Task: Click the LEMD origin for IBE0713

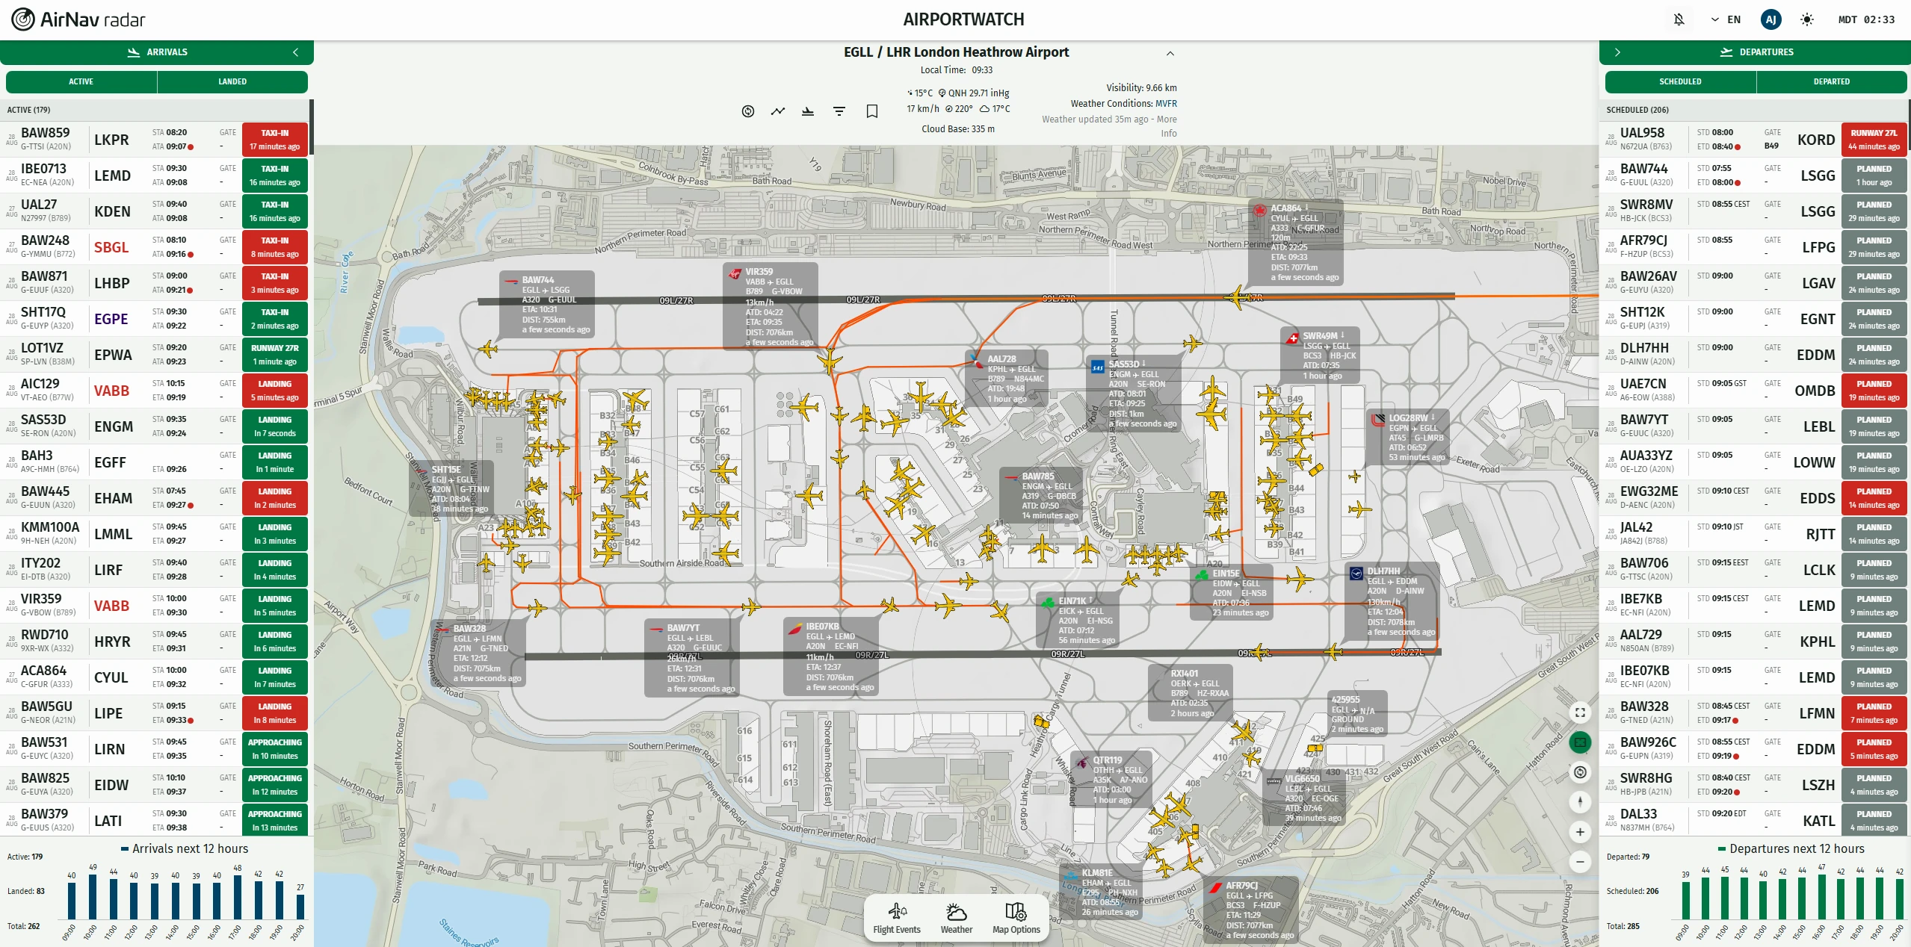Action: click(x=112, y=176)
